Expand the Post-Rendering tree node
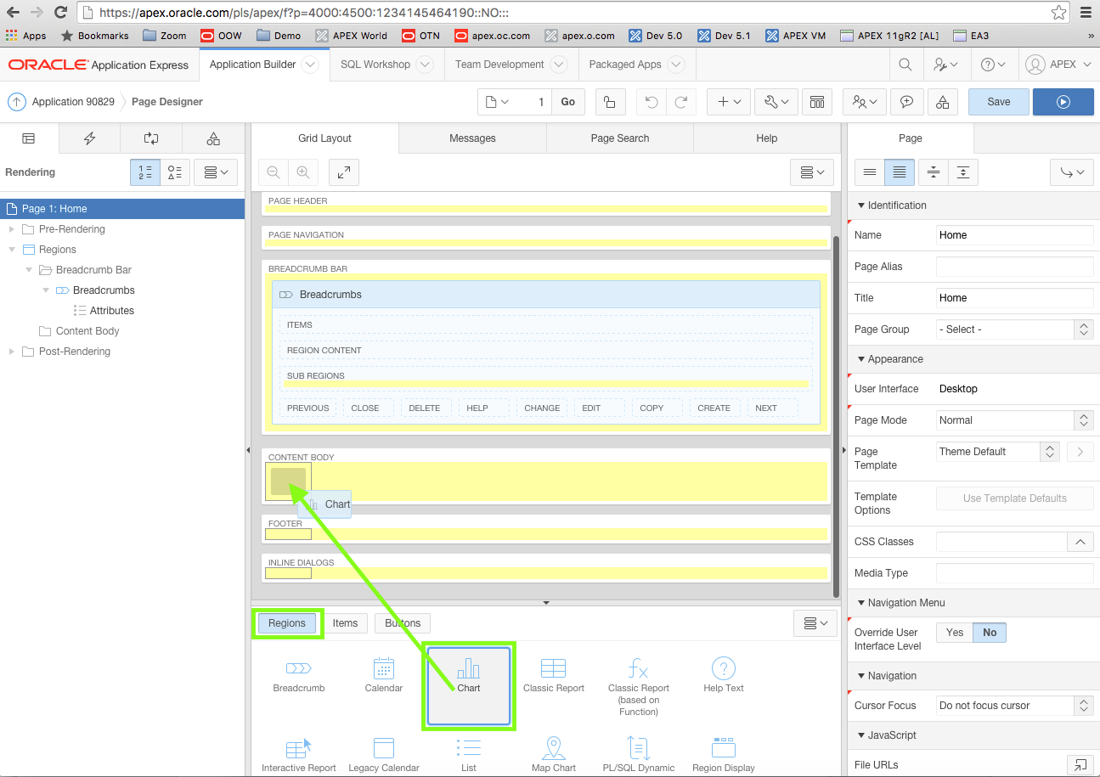 (x=12, y=352)
